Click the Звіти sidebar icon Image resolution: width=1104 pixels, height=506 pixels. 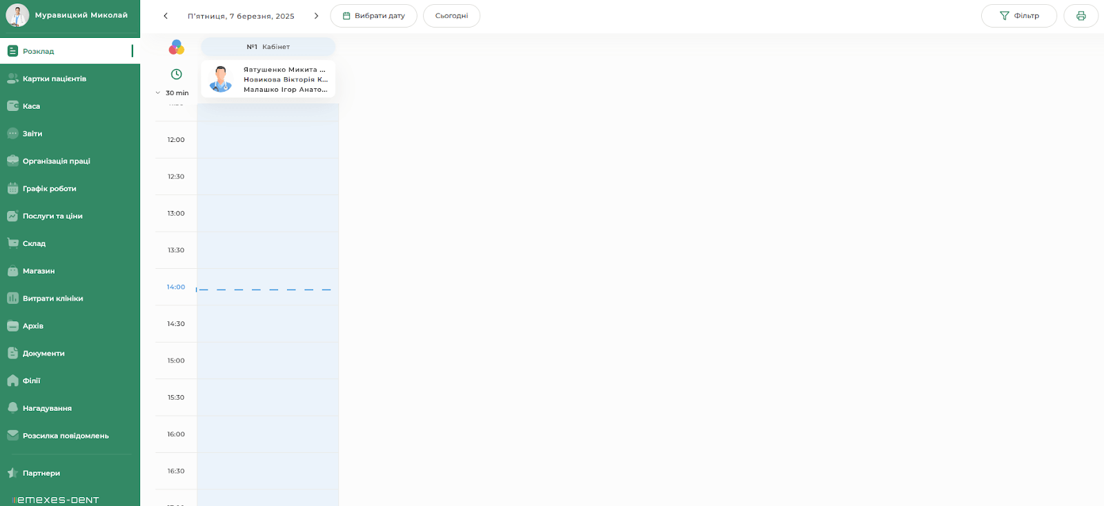[12, 134]
